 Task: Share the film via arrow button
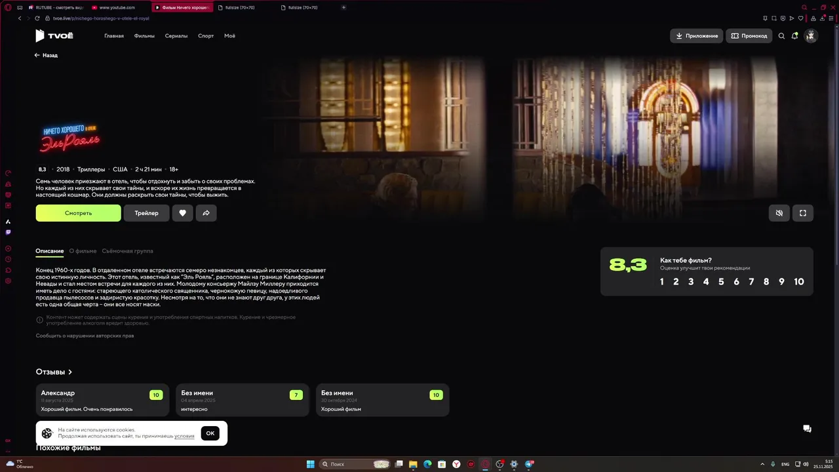(x=206, y=213)
